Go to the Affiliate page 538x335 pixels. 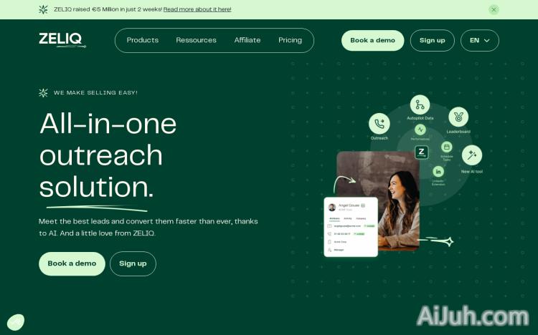coord(247,40)
